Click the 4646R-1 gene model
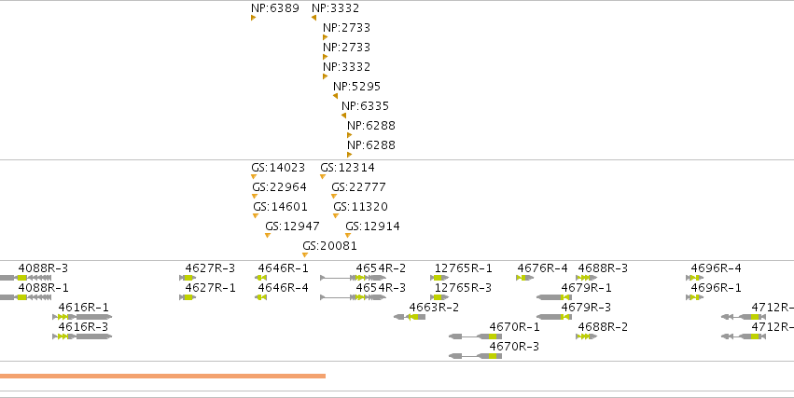Screen dimensions: 794x398 pyautogui.click(x=261, y=278)
